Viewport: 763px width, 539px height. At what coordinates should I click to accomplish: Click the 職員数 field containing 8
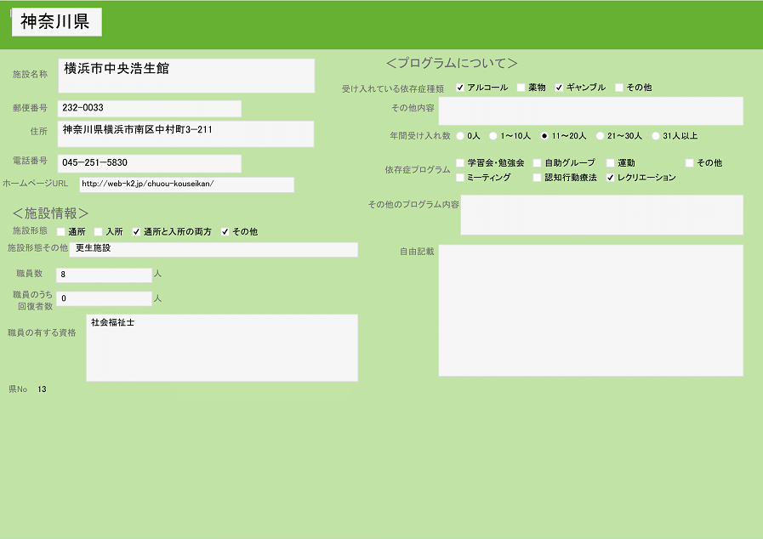104,275
